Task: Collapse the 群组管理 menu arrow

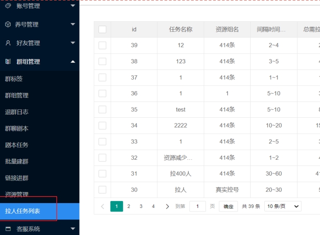Action: point(73,62)
